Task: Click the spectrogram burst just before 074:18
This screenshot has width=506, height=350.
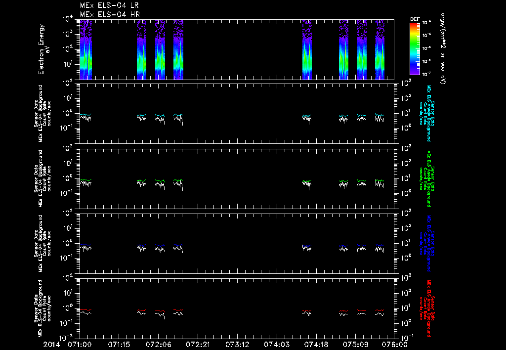Action: pos(307,49)
